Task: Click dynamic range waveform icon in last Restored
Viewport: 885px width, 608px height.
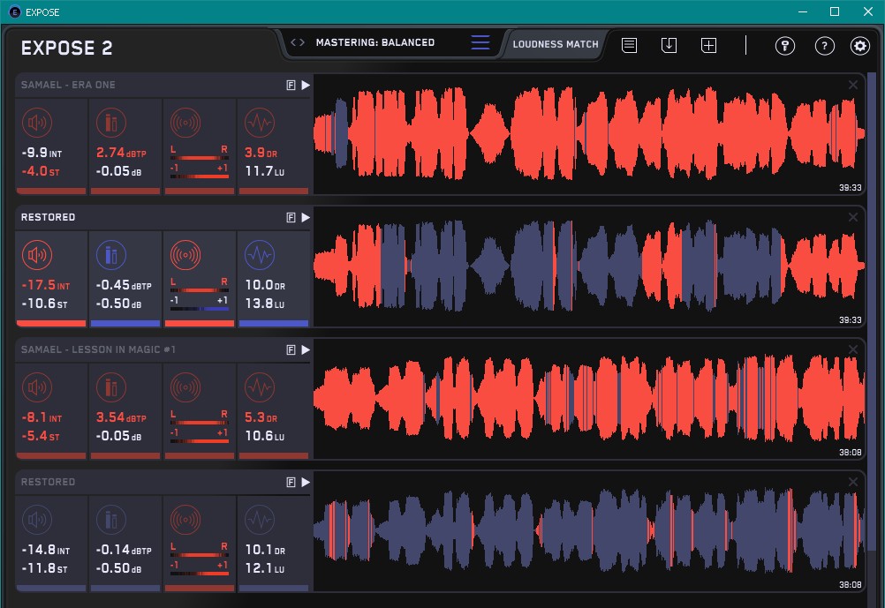Action: (x=259, y=520)
